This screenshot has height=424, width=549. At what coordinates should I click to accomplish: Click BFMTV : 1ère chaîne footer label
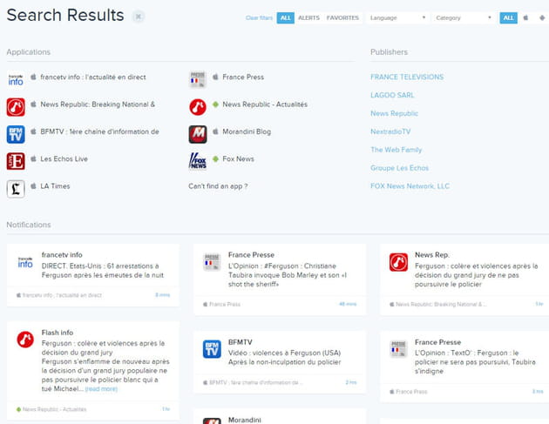pos(253,383)
